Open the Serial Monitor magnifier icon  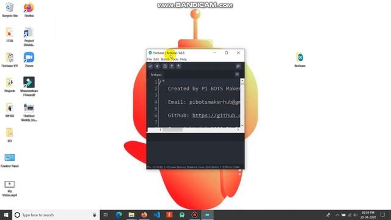point(238,66)
